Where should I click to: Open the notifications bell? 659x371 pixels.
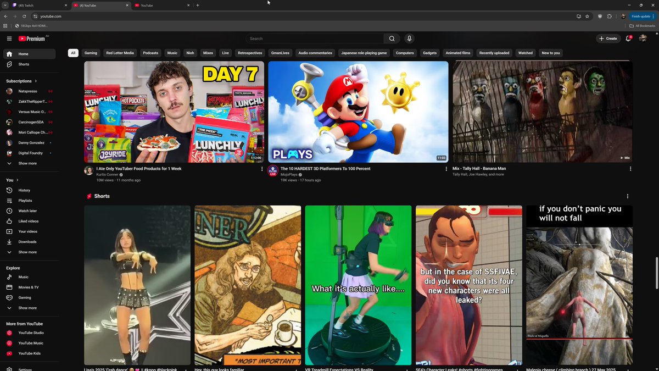[629, 38]
